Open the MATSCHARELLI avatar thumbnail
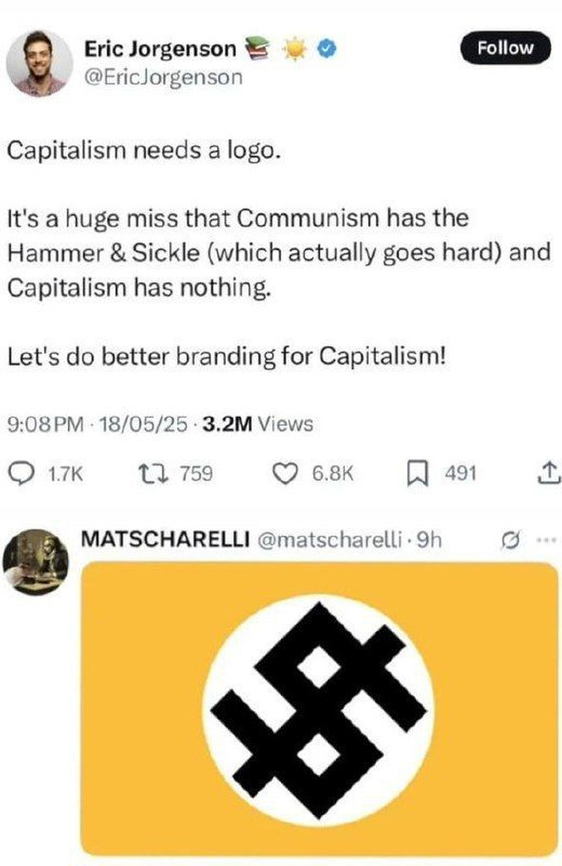Image resolution: width=562 pixels, height=866 pixels. 35,562
